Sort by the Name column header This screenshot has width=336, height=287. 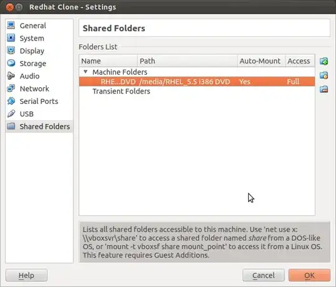tap(108, 61)
